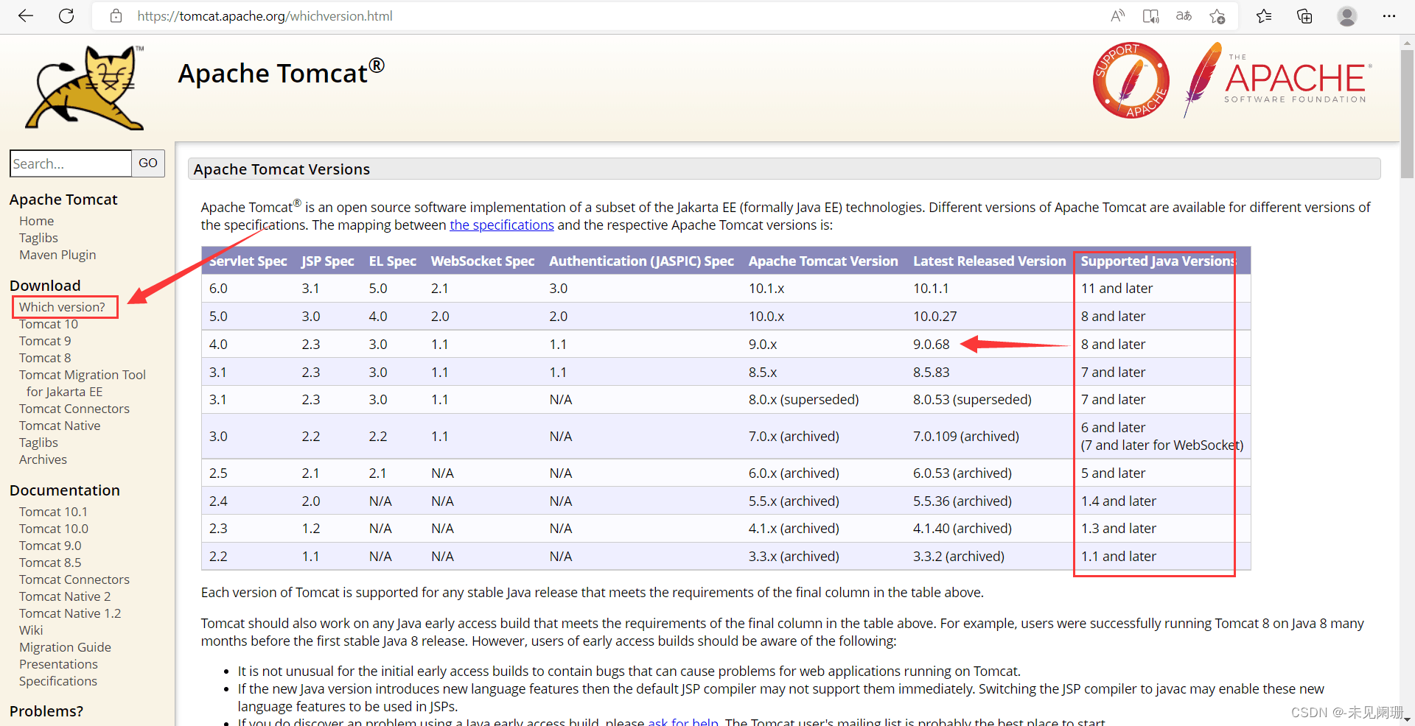Image resolution: width=1415 pixels, height=726 pixels.
Task: Open browser settings and more menu
Action: pos(1389,16)
